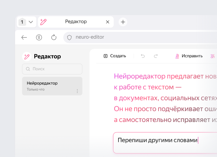Screen dimensions: 217x157
Task: Click the shield site protection icon
Action: pyautogui.click(x=69, y=37)
